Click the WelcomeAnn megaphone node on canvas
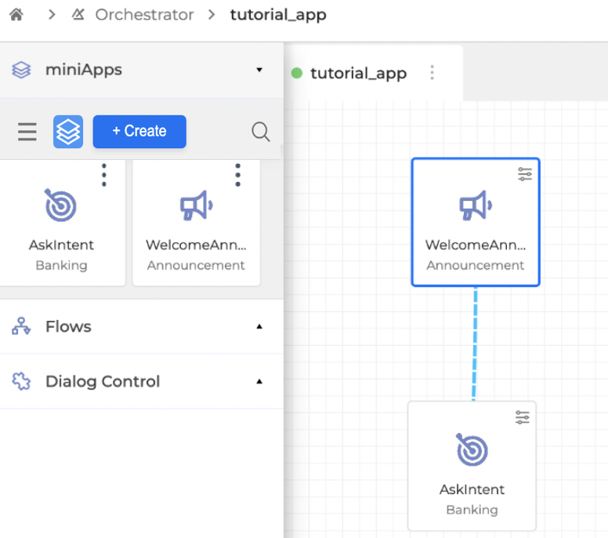The height and width of the screenshot is (538, 608). tap(475, 224)
